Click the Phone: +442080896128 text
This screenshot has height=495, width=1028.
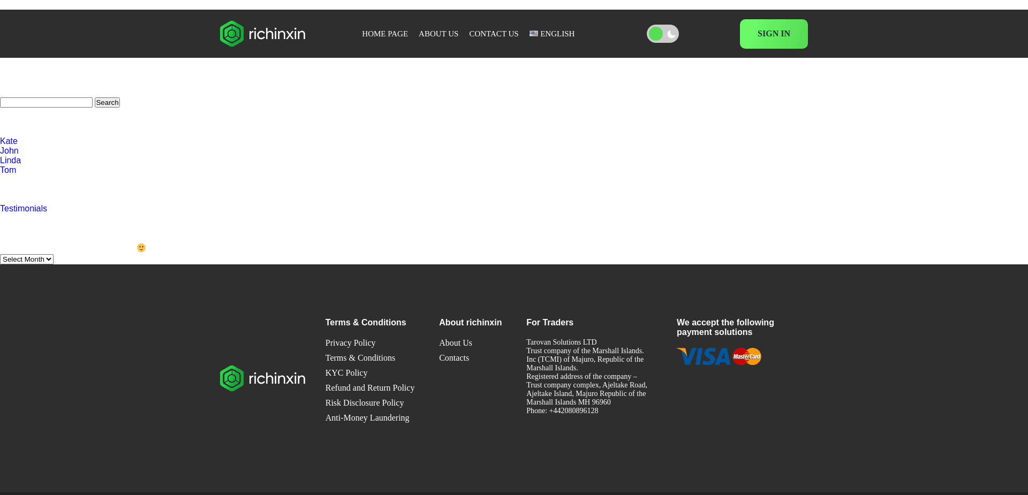click(x=562, y=411)
